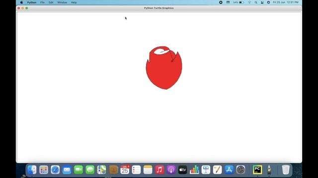318x178 pixels.
Task: Click the Python rocket icon in Dock
Action: coord(269,170)
